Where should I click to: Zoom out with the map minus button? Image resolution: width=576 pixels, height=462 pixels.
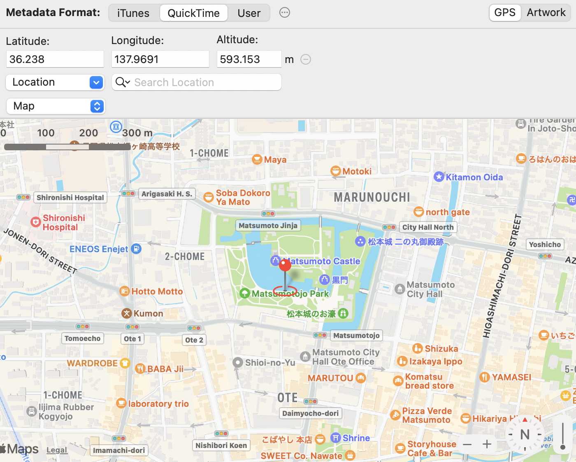(467, 444)
